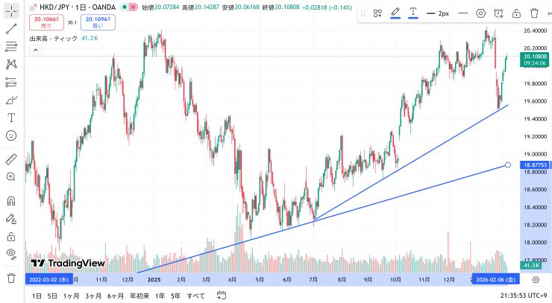Screen dimensions: 552x303
Task: Select the text annotation tool in sidebar
Action: [x=11, y=118]
